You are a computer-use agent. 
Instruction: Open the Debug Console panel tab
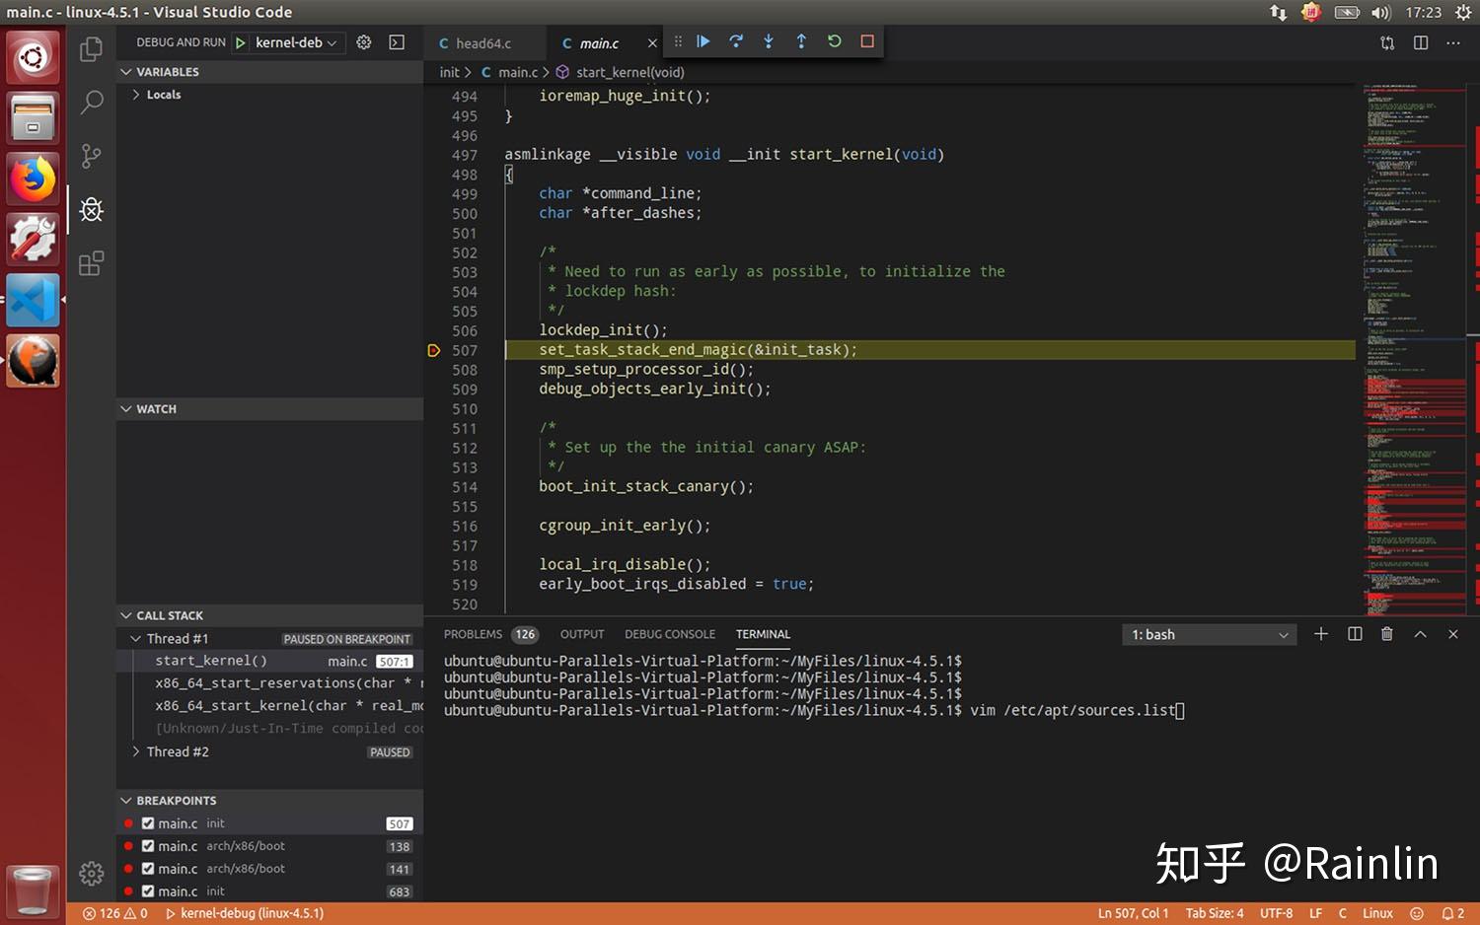coord(669,634)
